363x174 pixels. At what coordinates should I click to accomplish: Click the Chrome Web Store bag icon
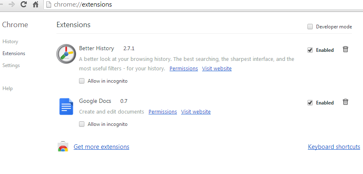click(63, 146)
